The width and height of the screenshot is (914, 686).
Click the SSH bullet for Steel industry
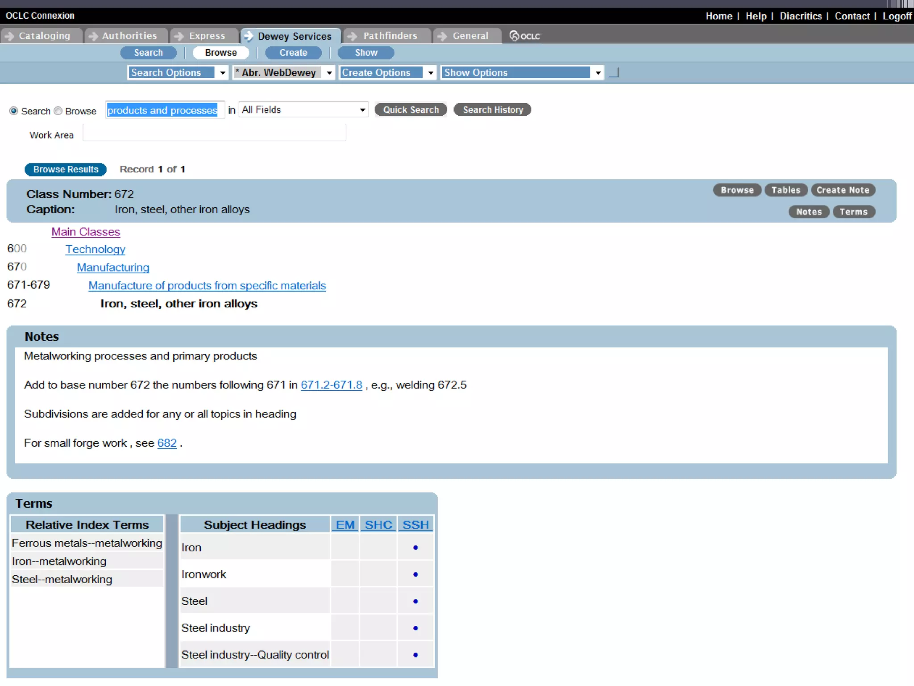[x=415, y=628]
